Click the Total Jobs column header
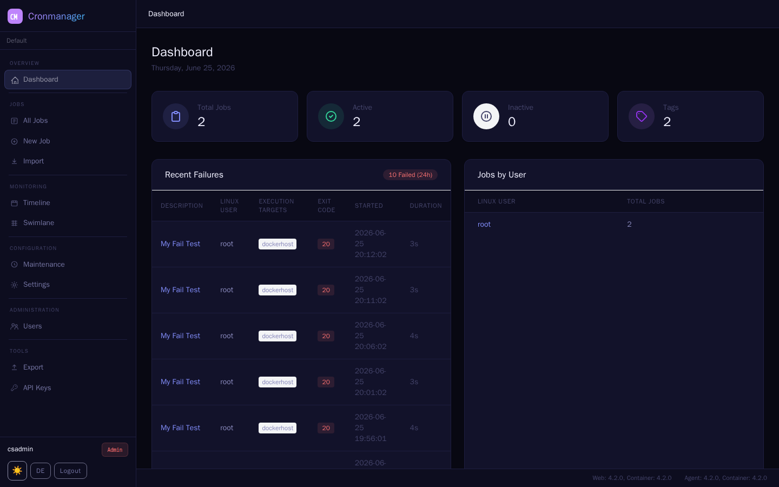Screen dimensions: 779x487 point(645,201)
